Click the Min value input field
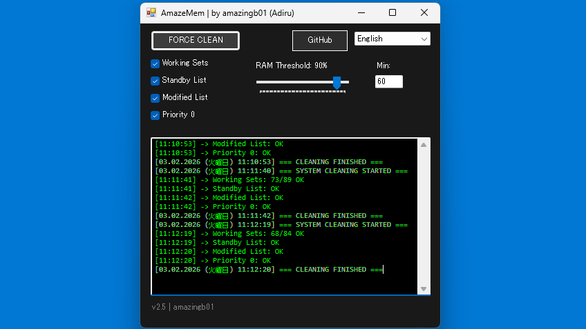This screenshot has height=329, width=586. click(x=388, y=81)
